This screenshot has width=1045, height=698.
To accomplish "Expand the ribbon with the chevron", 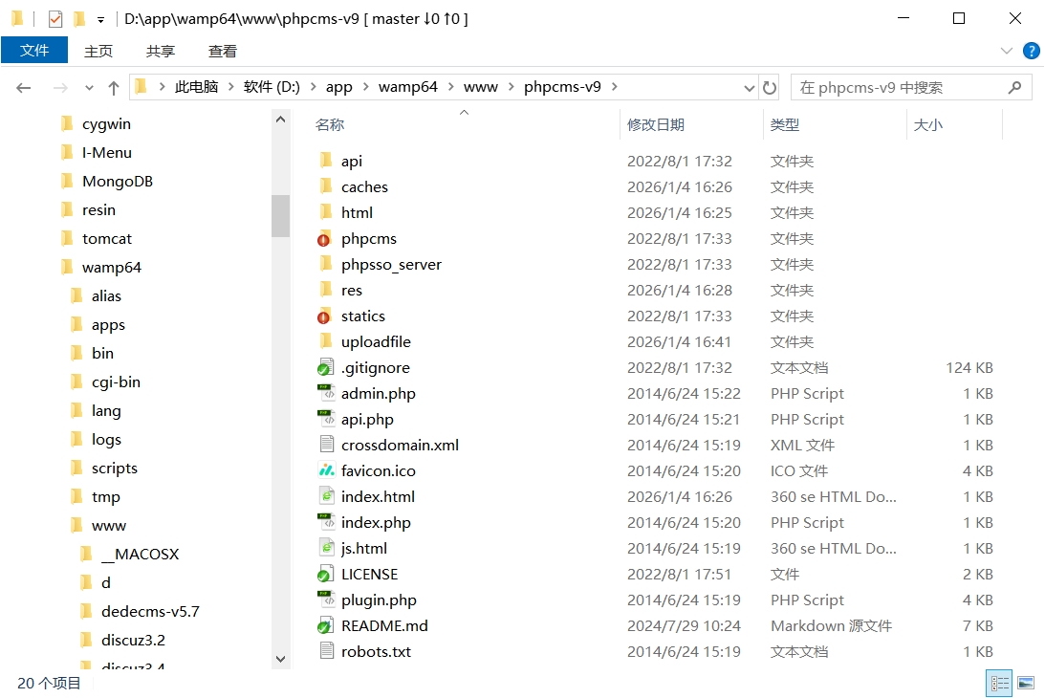I will [x=1007, y=51].
